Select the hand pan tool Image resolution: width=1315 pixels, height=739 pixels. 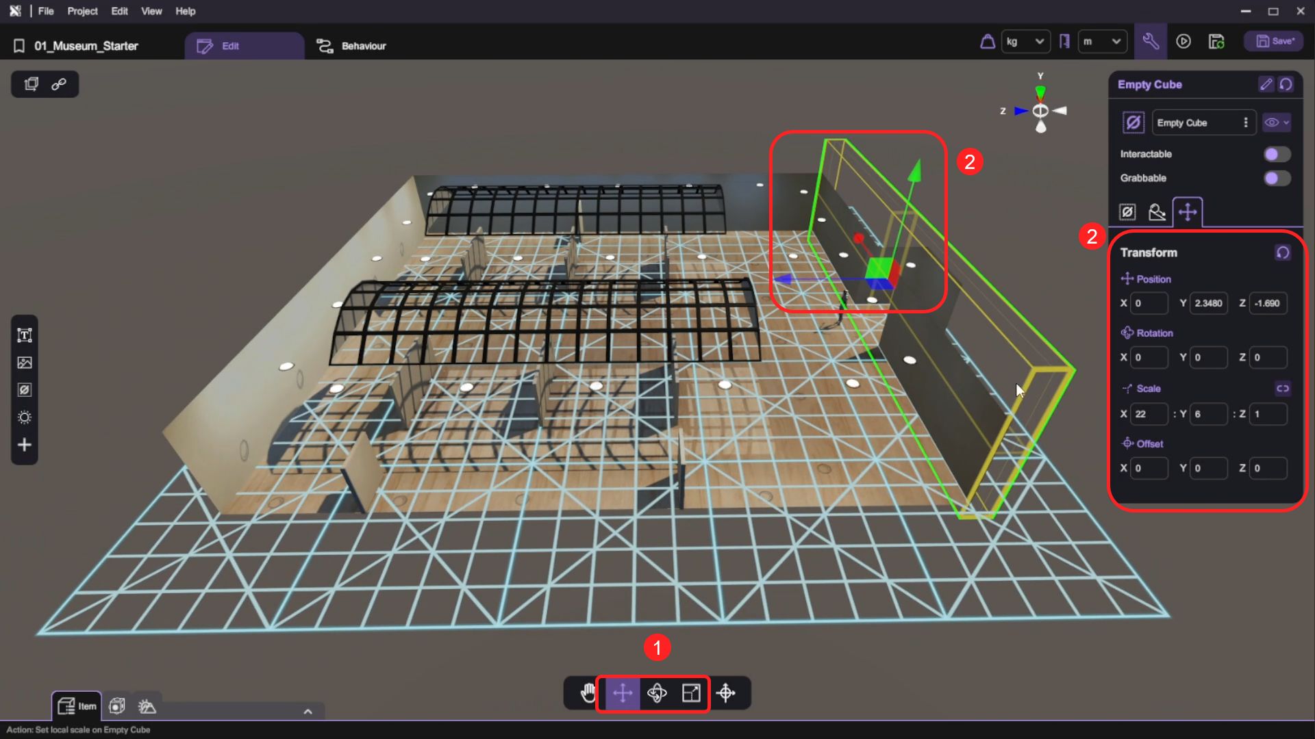click(588, 693)
